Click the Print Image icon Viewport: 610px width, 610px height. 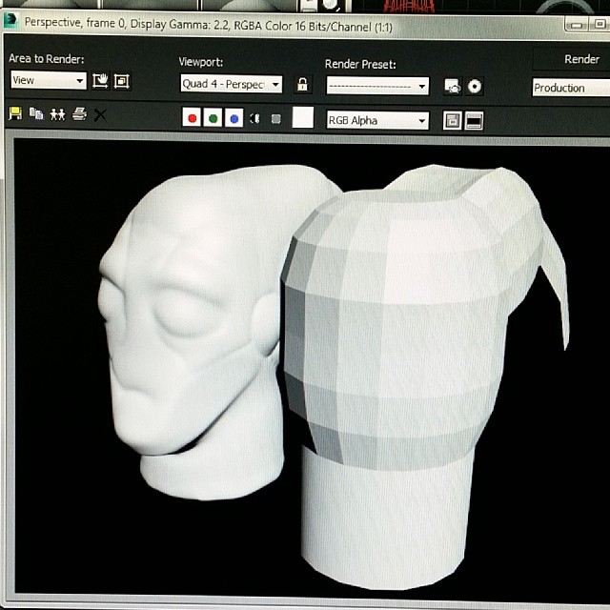(x=79, y=114)
